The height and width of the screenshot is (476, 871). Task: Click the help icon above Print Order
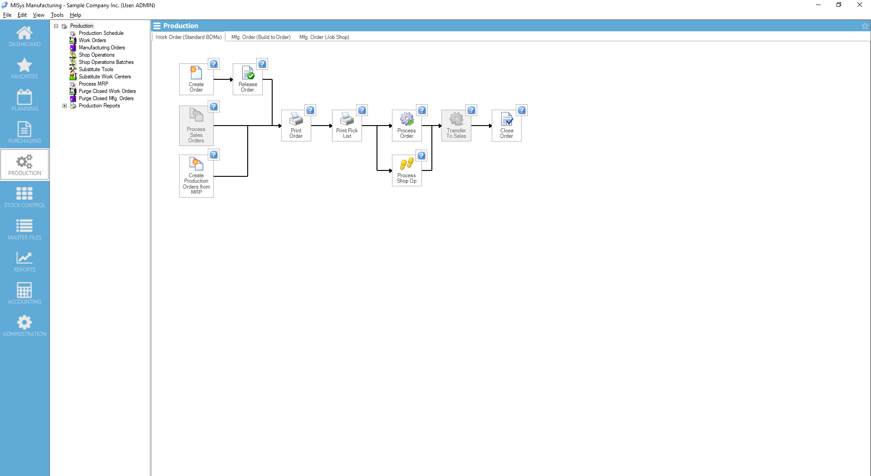coord(310,110)
